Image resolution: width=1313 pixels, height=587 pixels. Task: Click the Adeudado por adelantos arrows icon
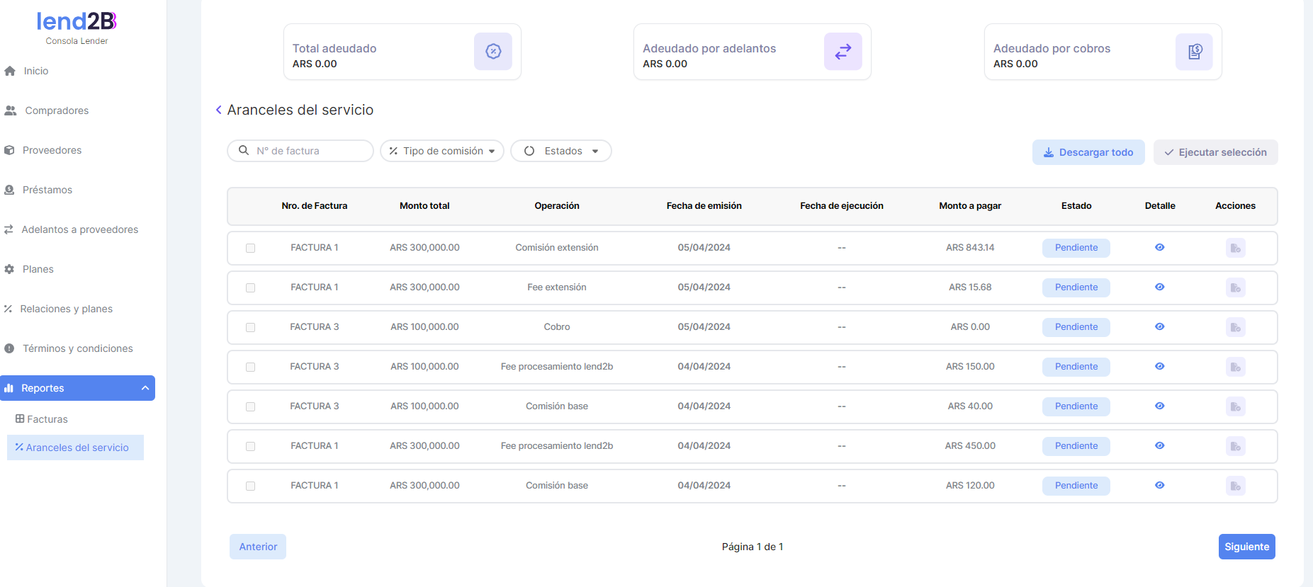tap(843, 51)
